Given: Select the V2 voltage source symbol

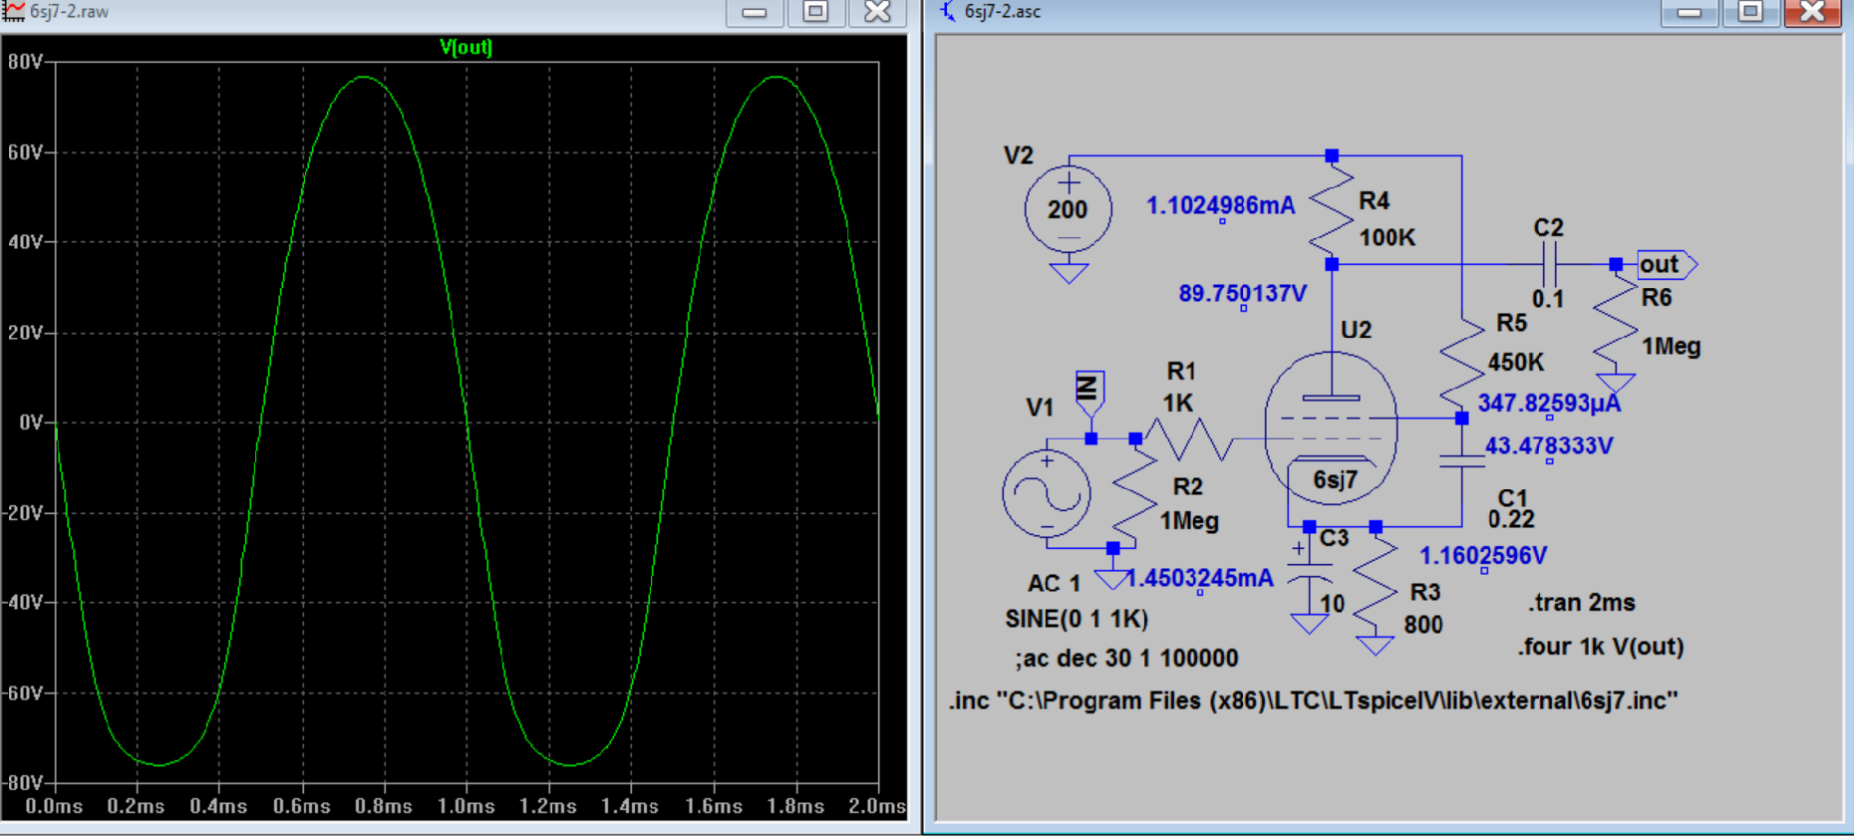Looking at the screenshot, I should tap(1069, 209).
